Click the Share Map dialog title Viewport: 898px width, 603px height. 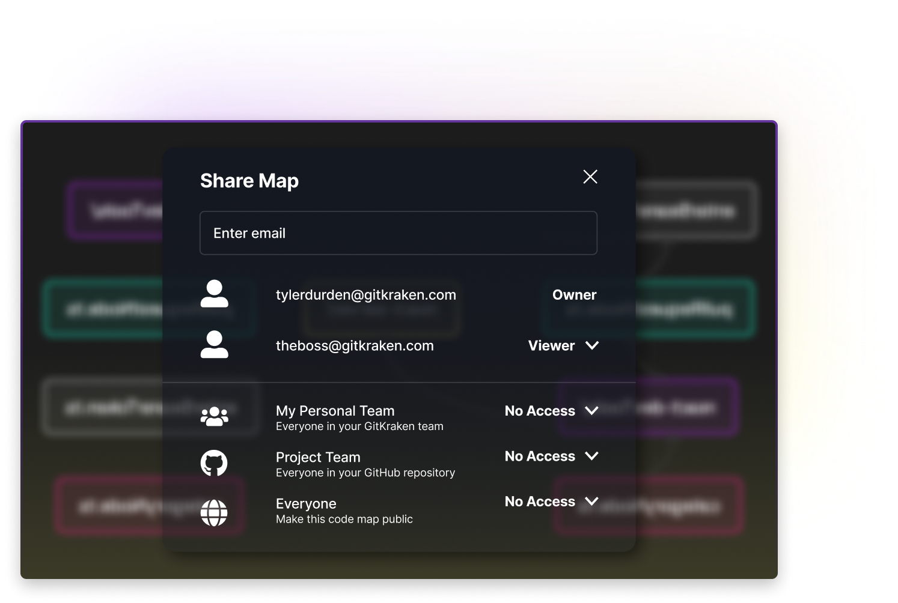click(249, 180)
